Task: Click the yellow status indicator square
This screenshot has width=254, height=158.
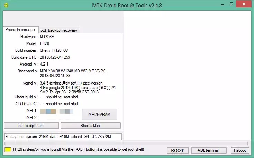Action: (x=8, y=149)
